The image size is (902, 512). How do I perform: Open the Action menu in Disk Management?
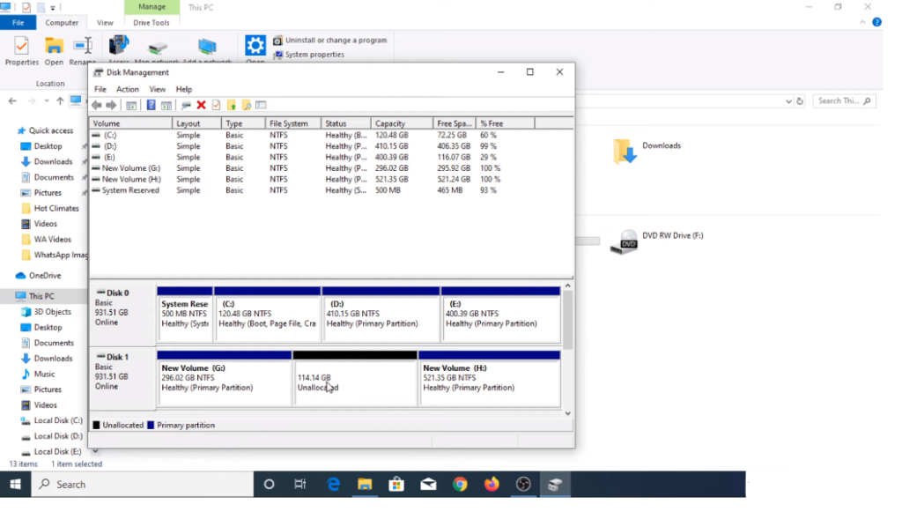click(128, 89)
